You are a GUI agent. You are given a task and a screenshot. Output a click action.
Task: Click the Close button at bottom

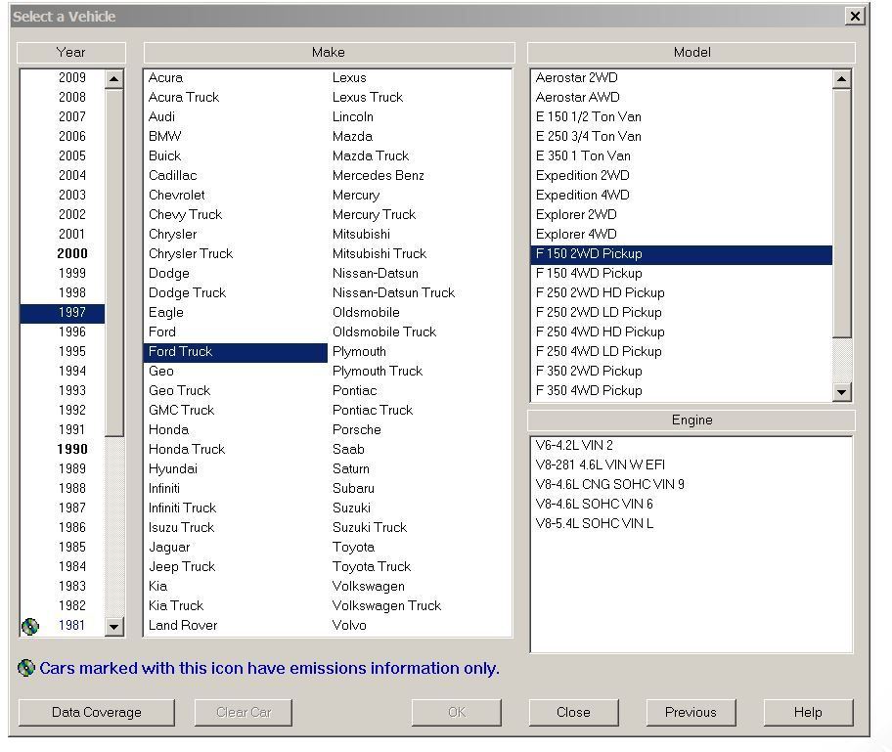click(x=573, y=712)
